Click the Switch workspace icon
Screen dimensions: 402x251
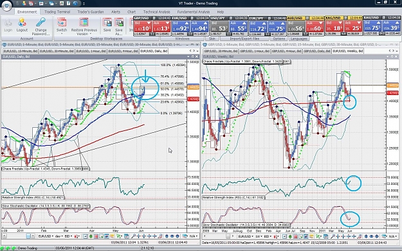tap(62, 22)
